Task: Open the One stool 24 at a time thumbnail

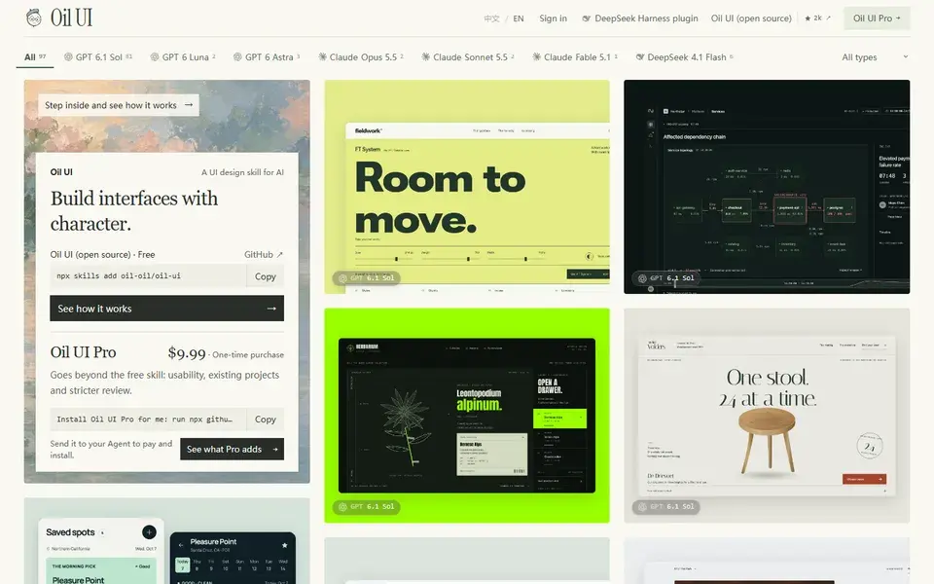Action: [x=767, y=416]
